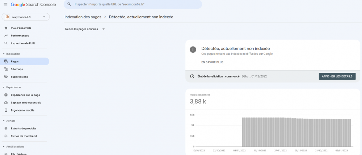Open Expérience sur la page report

click(25, 95)
